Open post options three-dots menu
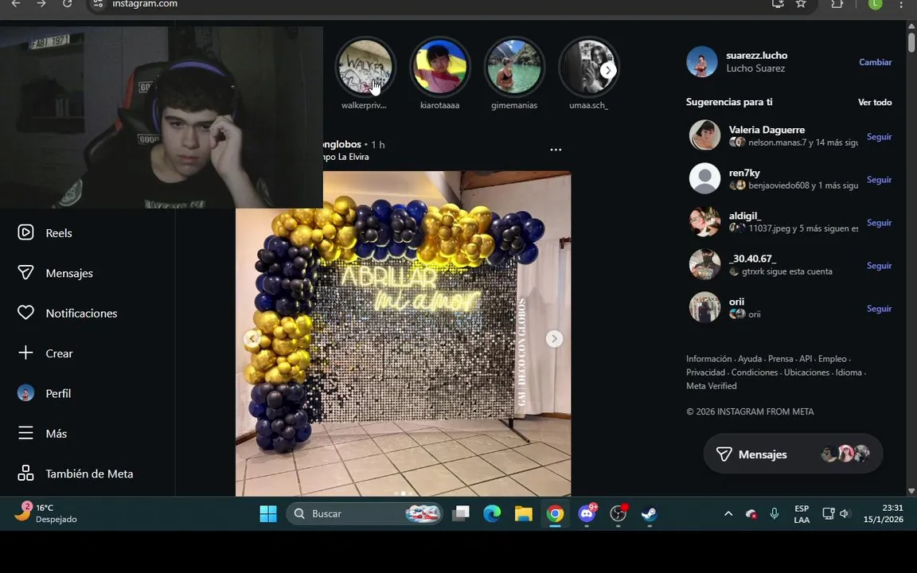 point(556,150)
